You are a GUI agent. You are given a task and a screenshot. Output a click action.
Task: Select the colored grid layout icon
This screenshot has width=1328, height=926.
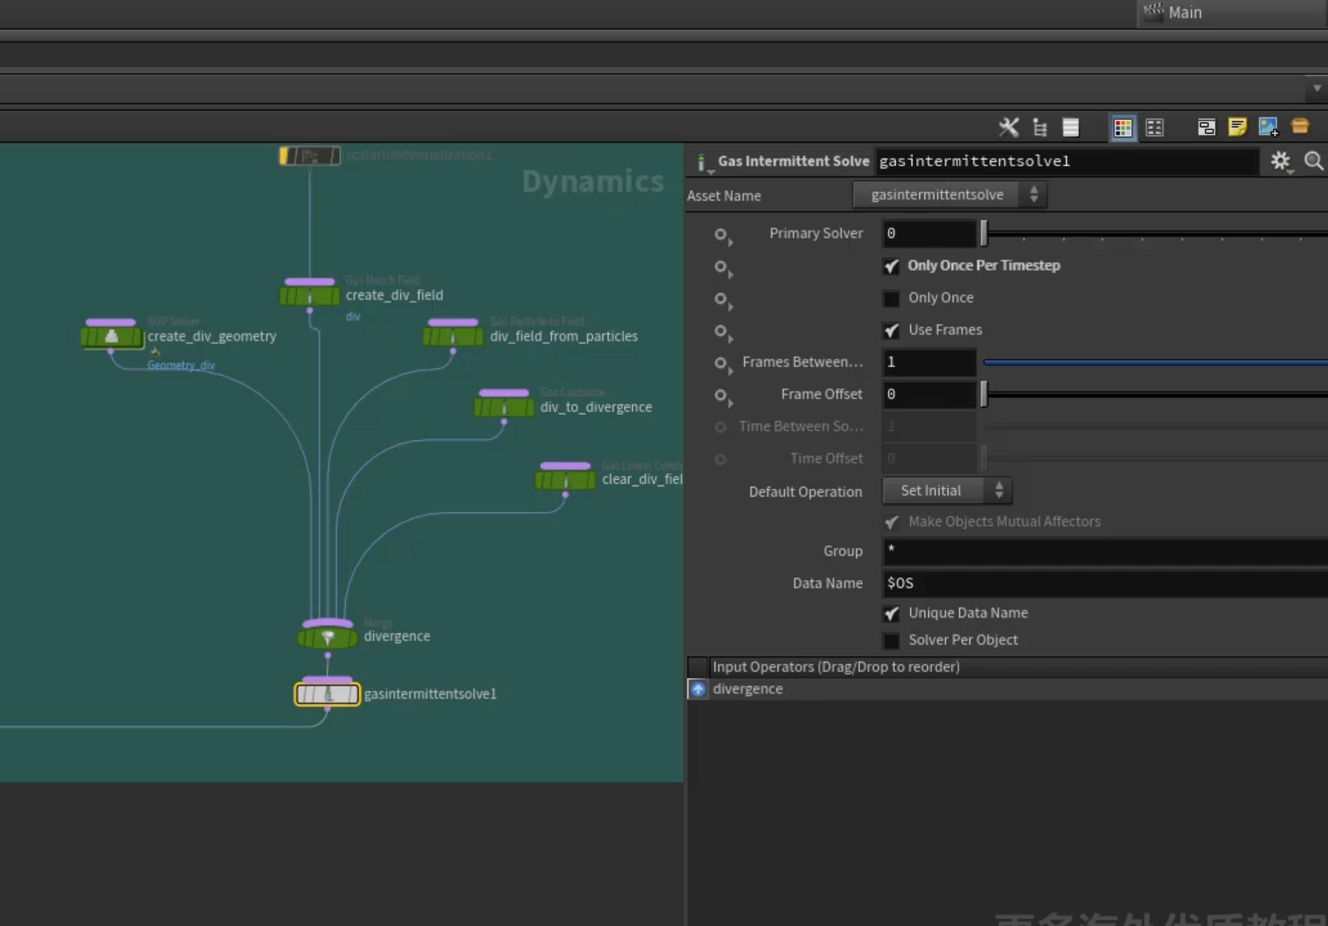tap(1122, 127)
